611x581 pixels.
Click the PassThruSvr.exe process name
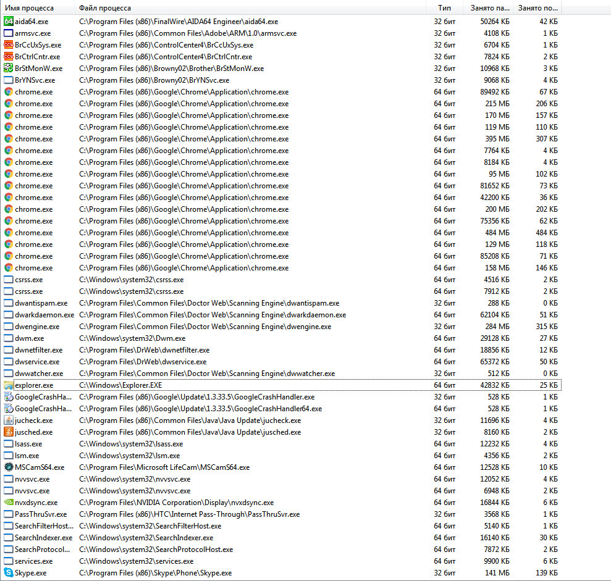[x=41, y=514]
